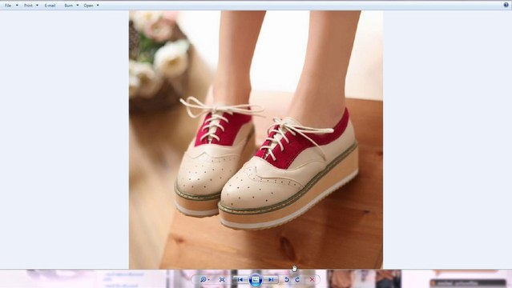Expand the File dropdown arrow
This screenshot has width=512, height=288.
pyautogui.click(x=17, y=6)
